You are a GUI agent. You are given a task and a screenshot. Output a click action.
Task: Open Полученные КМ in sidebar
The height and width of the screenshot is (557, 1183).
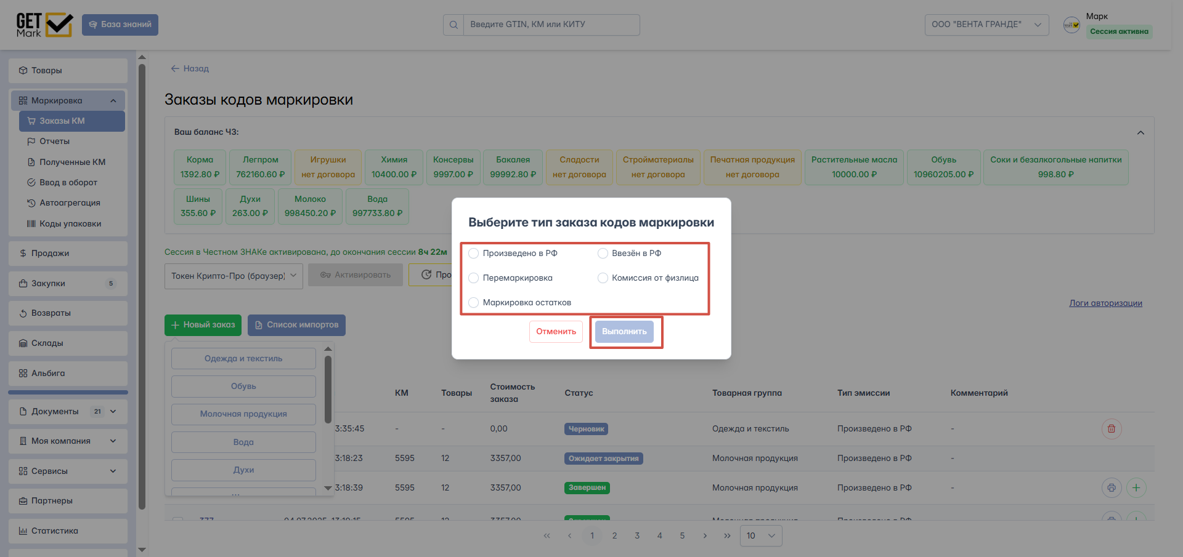(x=72, y=162)
